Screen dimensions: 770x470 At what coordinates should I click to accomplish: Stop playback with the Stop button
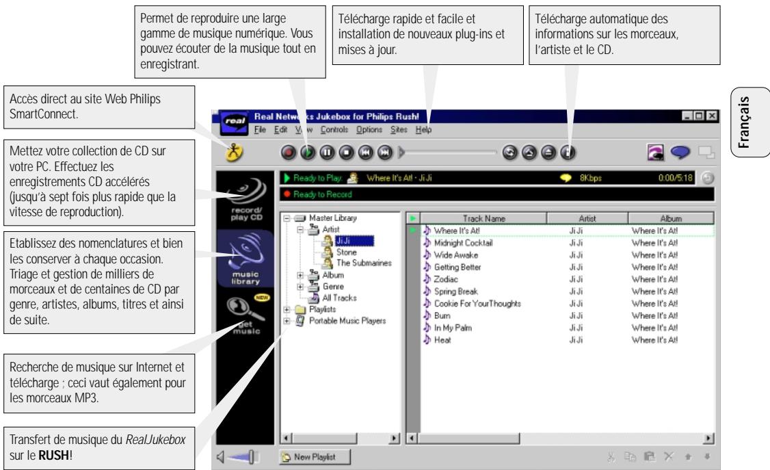pos(346,153)
